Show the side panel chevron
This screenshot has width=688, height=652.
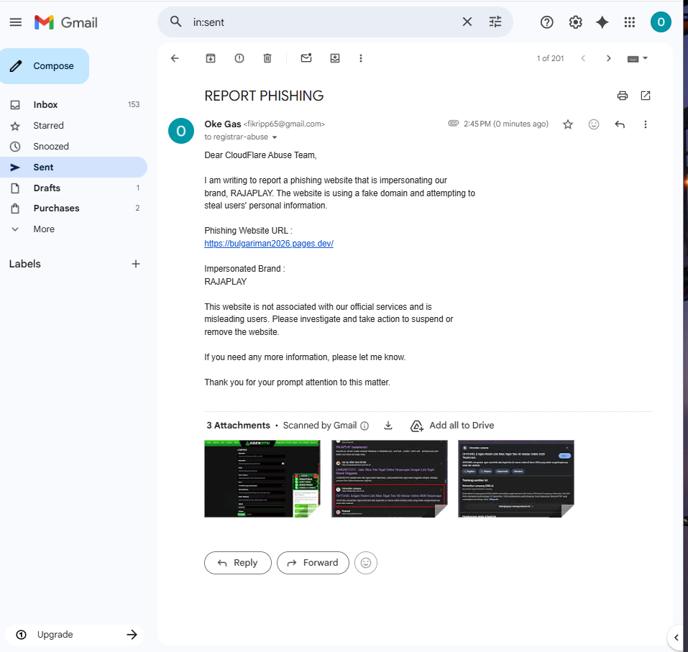click(x=676, y=637)
